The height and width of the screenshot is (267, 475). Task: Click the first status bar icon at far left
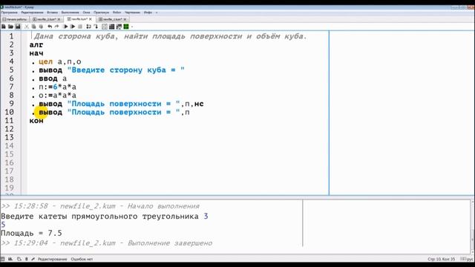(3, 259)
